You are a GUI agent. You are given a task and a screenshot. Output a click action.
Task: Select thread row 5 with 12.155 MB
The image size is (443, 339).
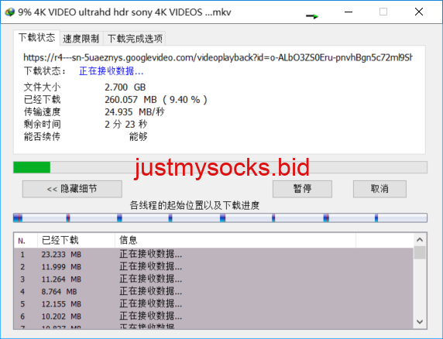click(213, 304)
